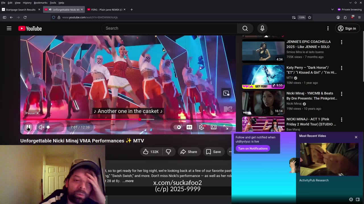Click the Sign in button
This screenshot has height=204, width=364.
347,28
